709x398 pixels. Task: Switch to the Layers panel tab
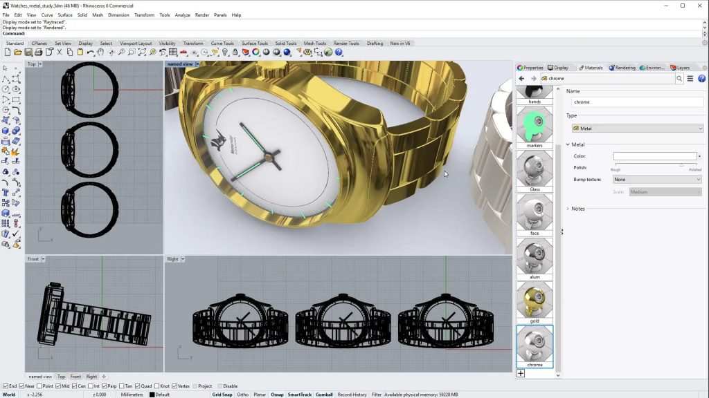tap(679, 68)
